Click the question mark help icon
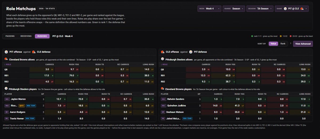 291,44
